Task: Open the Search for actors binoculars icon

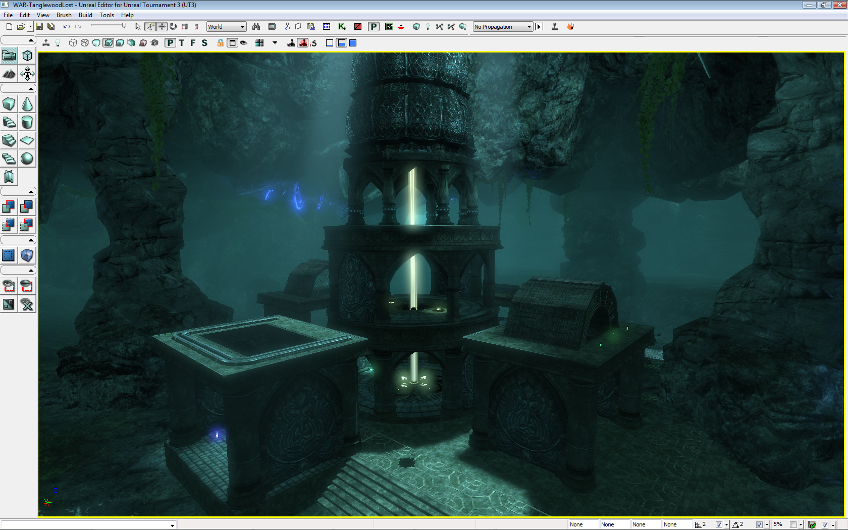Action: tap(256, 27)
